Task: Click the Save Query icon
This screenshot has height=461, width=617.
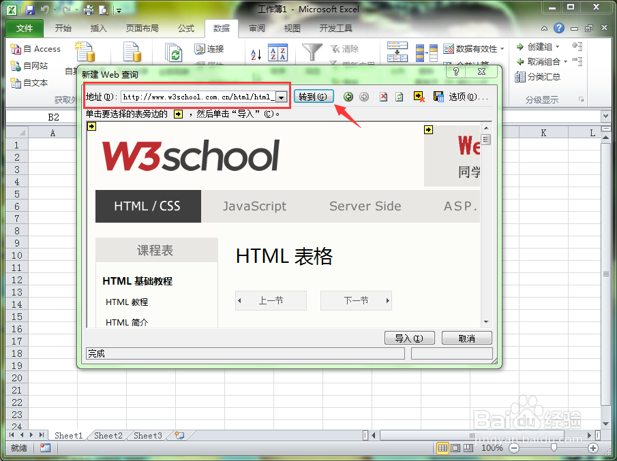Action: tap(439, 97)
